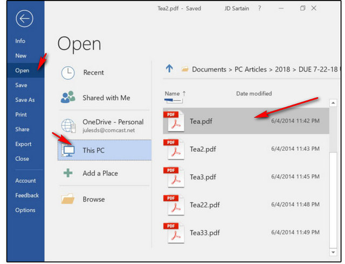The width and height of the screenshot is (345, 264).
Task: Click the Tea.pdf PDF icon
Action: (x=174, y=121)
